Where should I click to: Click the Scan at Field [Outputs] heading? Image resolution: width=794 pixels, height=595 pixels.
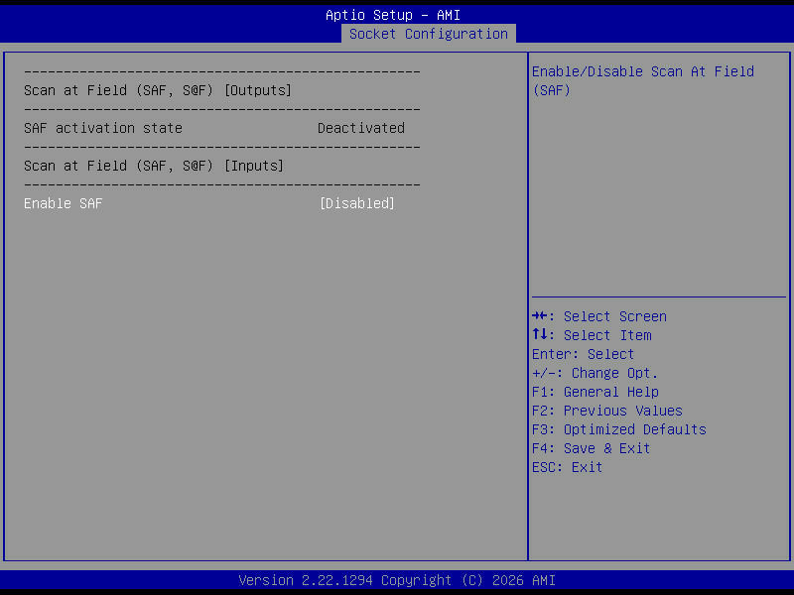[158, 90]
